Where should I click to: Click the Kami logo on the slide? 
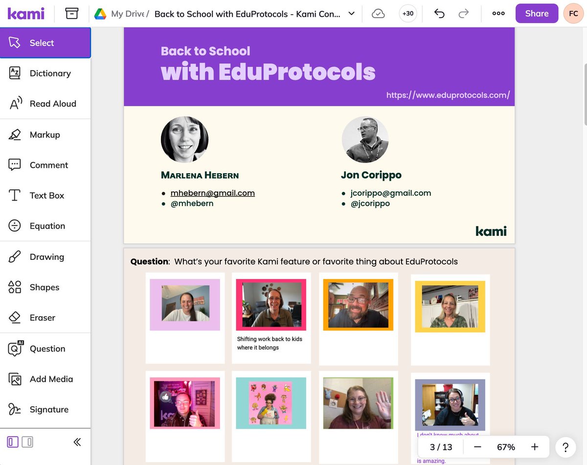pyautogui.click(x=491, y=231)
